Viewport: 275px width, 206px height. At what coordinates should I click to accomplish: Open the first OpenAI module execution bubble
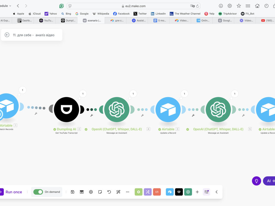click(x=133, y=94)
